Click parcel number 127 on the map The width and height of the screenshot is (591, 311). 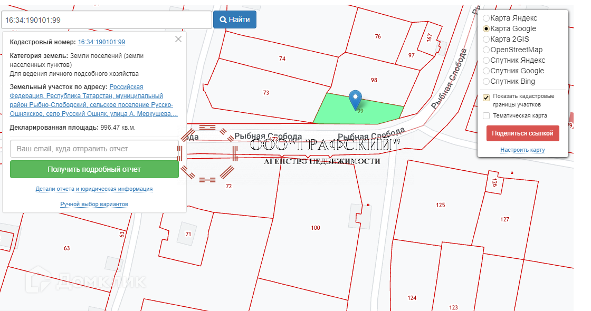pos(504,219)
